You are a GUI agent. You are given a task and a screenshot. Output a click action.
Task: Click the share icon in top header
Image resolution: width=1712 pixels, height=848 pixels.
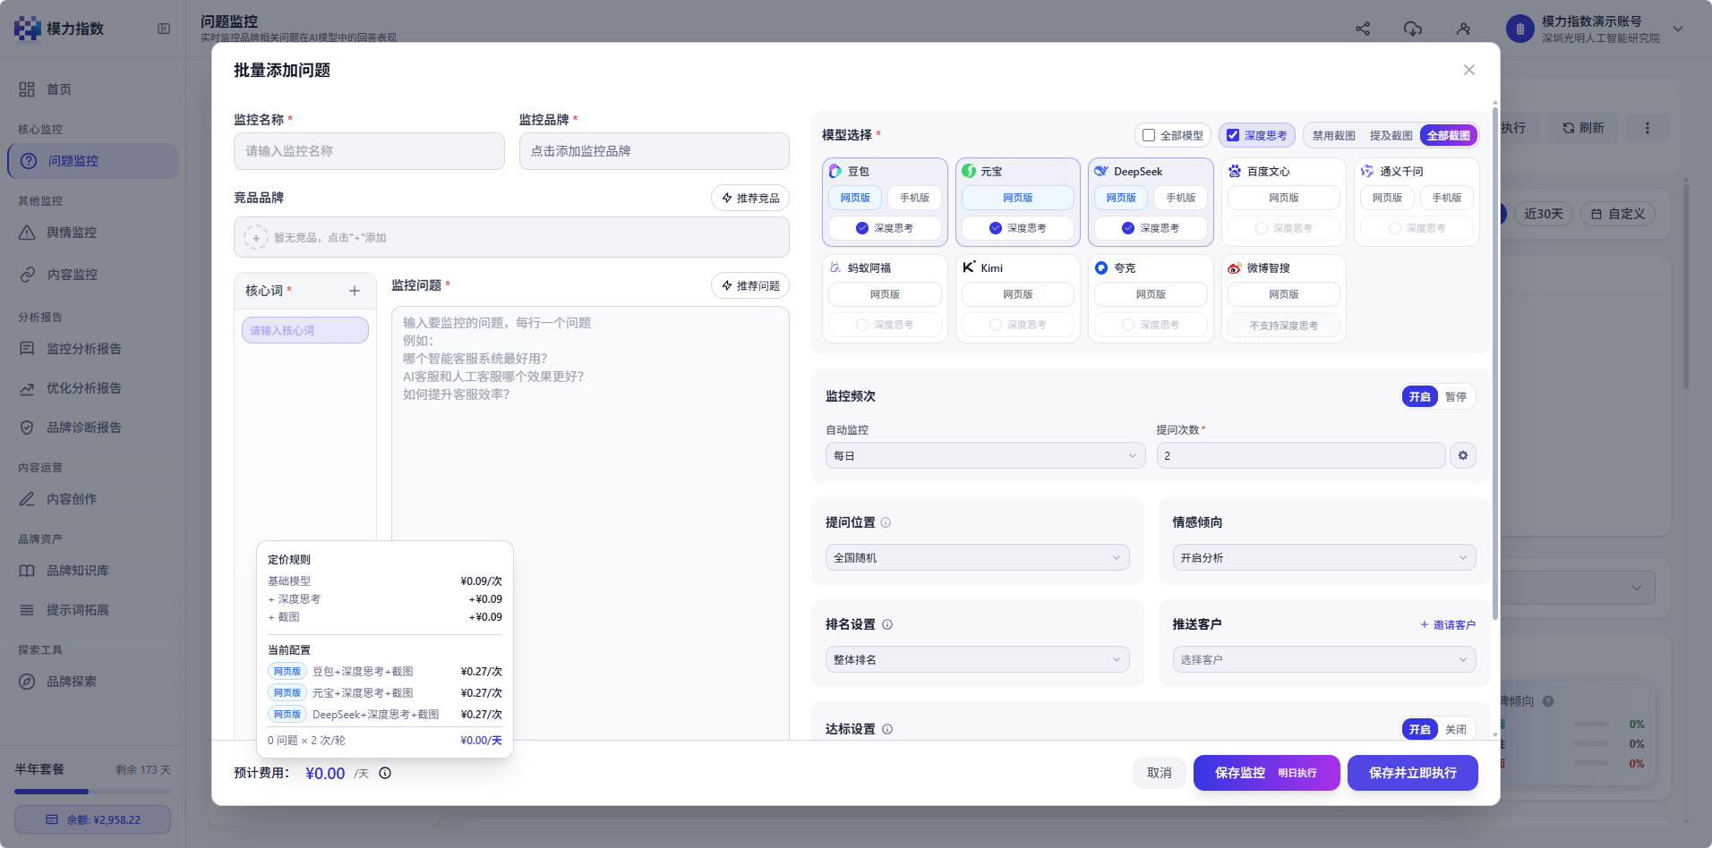click(1363, 29)
